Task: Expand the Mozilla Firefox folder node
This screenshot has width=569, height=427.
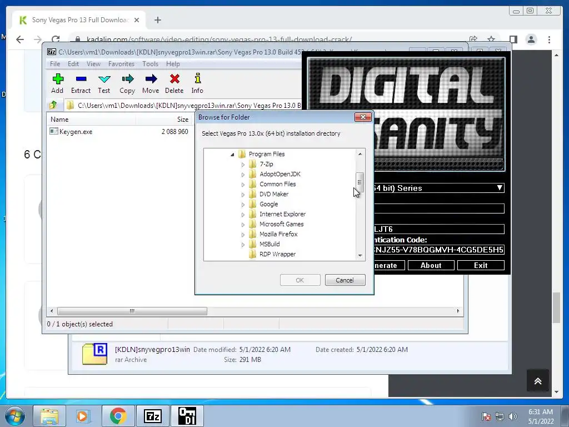Action: tap(243, 235)
